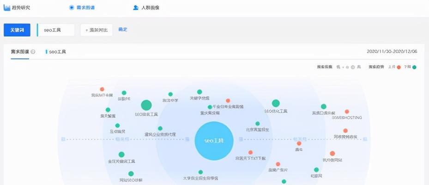
Task: Click the green node directly below the center bubble
Action: pyautogui.click(x=200, y=172)
